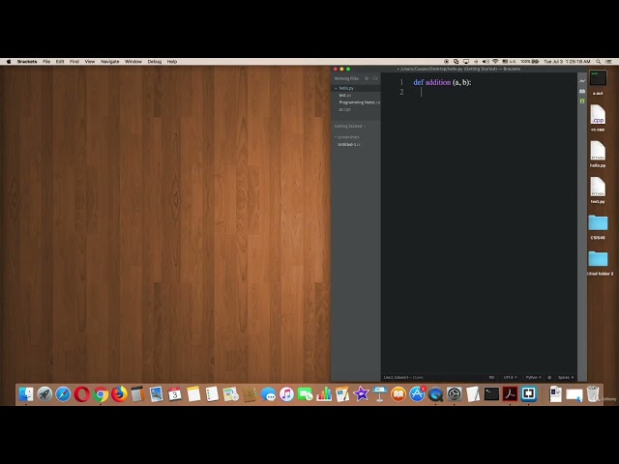
Task: Select test.py in Working Files
Action: click(x=344, y=95)
